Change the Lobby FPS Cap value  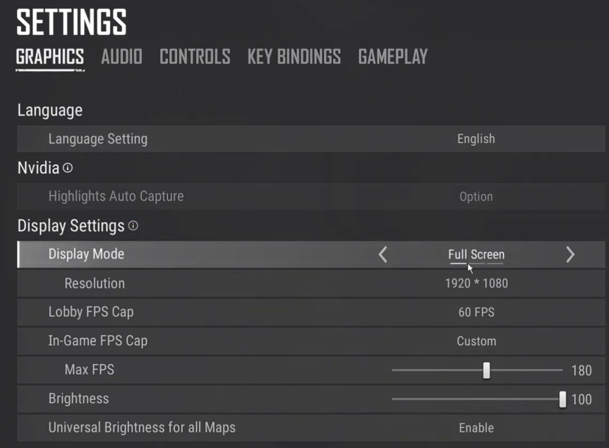(x=476, y=312)
